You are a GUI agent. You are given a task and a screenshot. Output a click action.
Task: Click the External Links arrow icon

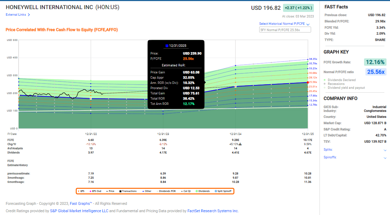coord(29,15)
